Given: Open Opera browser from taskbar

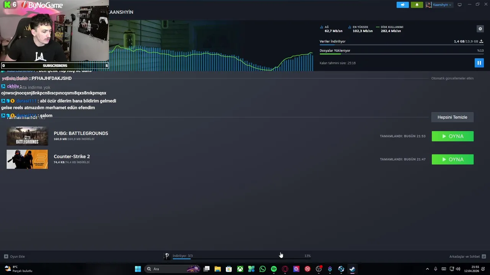Looking at the screenshot, I should [285, 269].
